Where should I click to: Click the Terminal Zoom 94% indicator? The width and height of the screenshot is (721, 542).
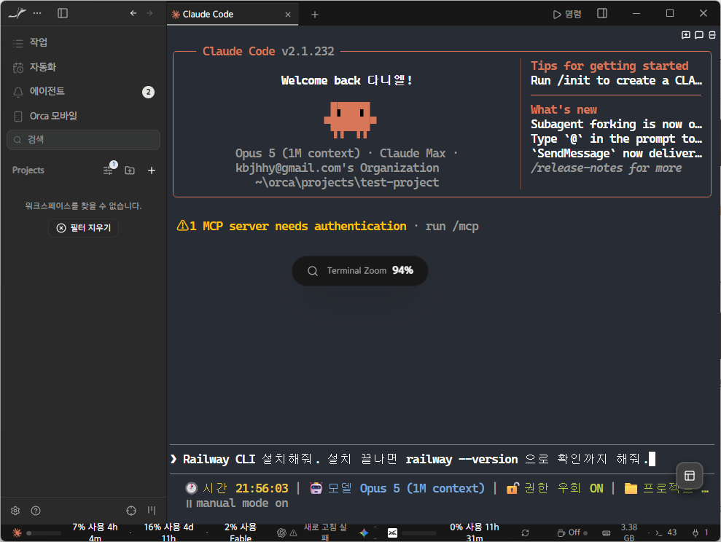pos(360,270)
